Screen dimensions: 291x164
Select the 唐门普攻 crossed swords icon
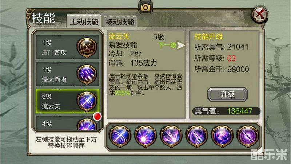(87, 48)
